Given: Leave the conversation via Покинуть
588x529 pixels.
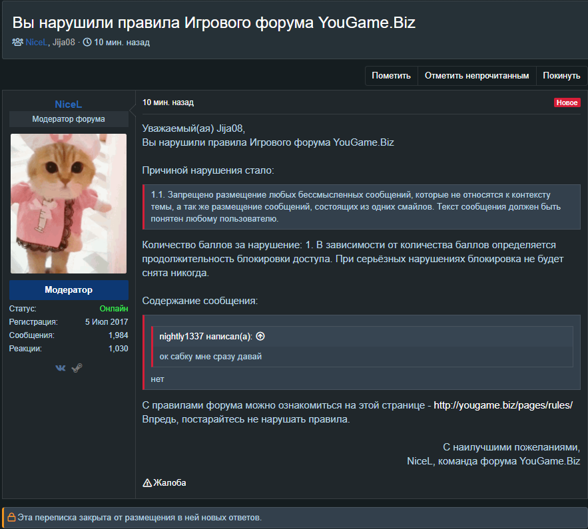Looking at the screenshot, I should (561, 76).
